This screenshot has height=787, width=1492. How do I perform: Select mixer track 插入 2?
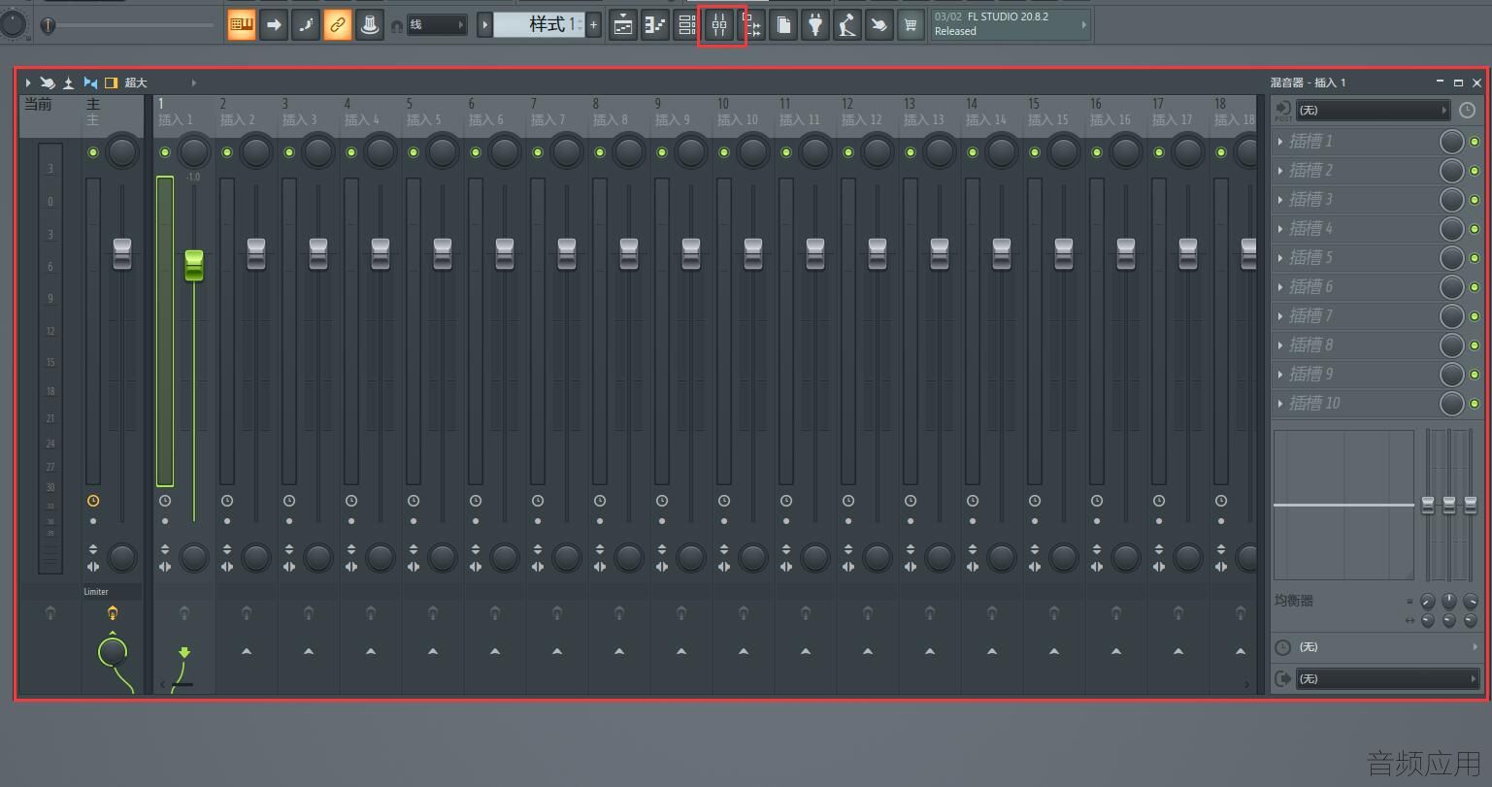tap(238, 119)
